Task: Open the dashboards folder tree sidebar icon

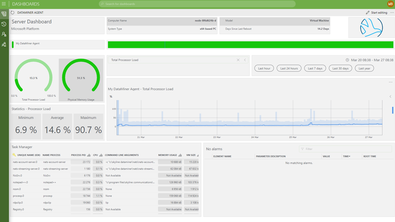Action: coord(4,14)
